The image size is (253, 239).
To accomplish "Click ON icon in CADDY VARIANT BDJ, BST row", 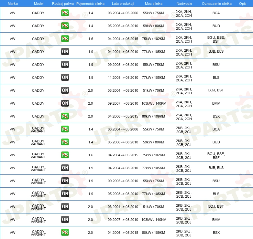I will click(x=65, y=206).
